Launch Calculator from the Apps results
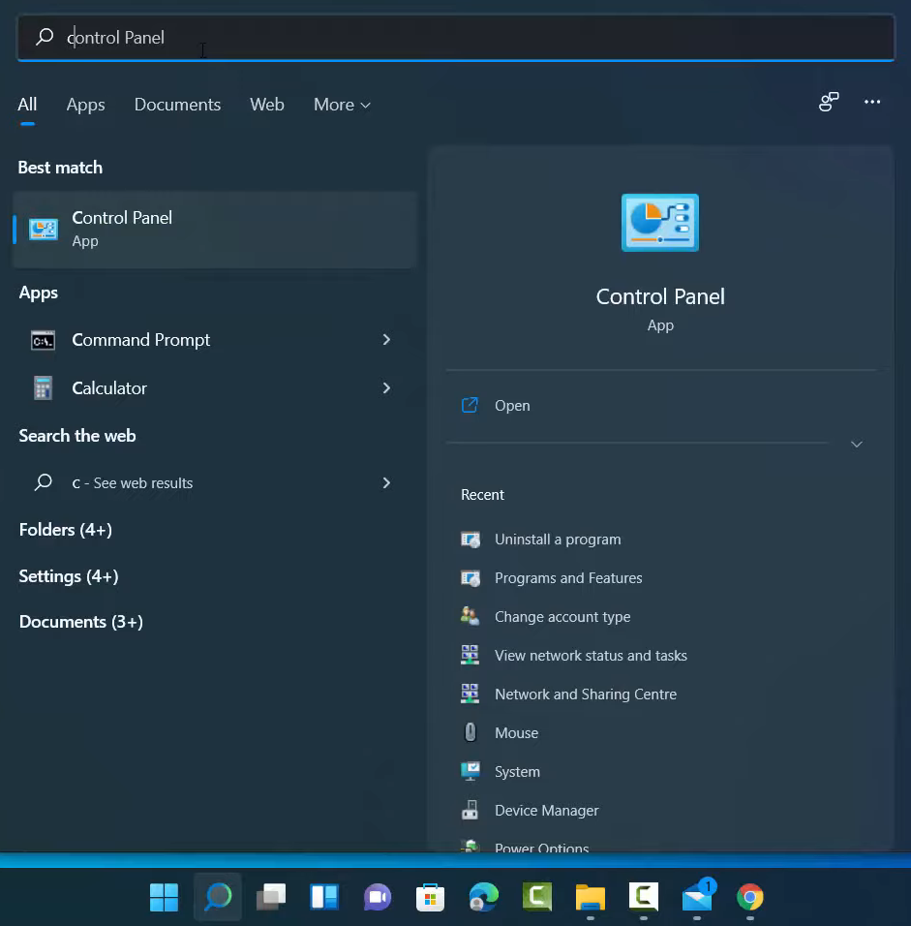The image size is (911, 926). pyautogui.click(x=109, y=388)
